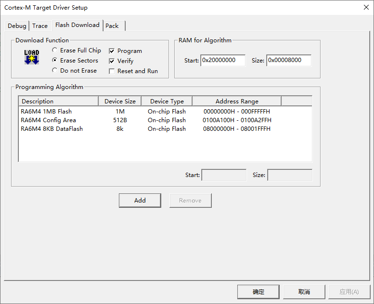Click the 确定 OK button
This screenshot has width=374, height=304.
tap(258, 292)
